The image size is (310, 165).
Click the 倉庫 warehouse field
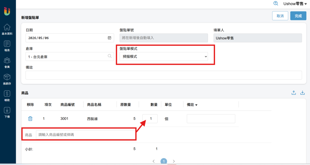[70, 57]
